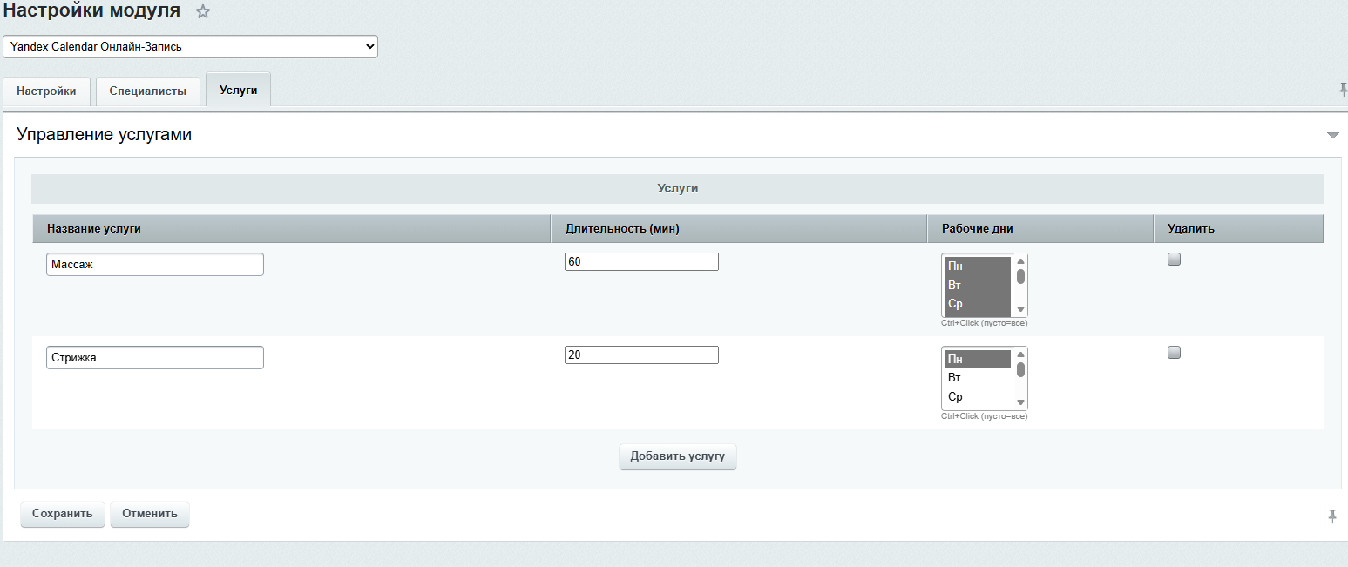Focus the Массаж service name field

click(155, 264)
